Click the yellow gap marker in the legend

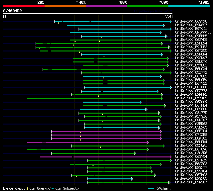(x=27, y=188)
